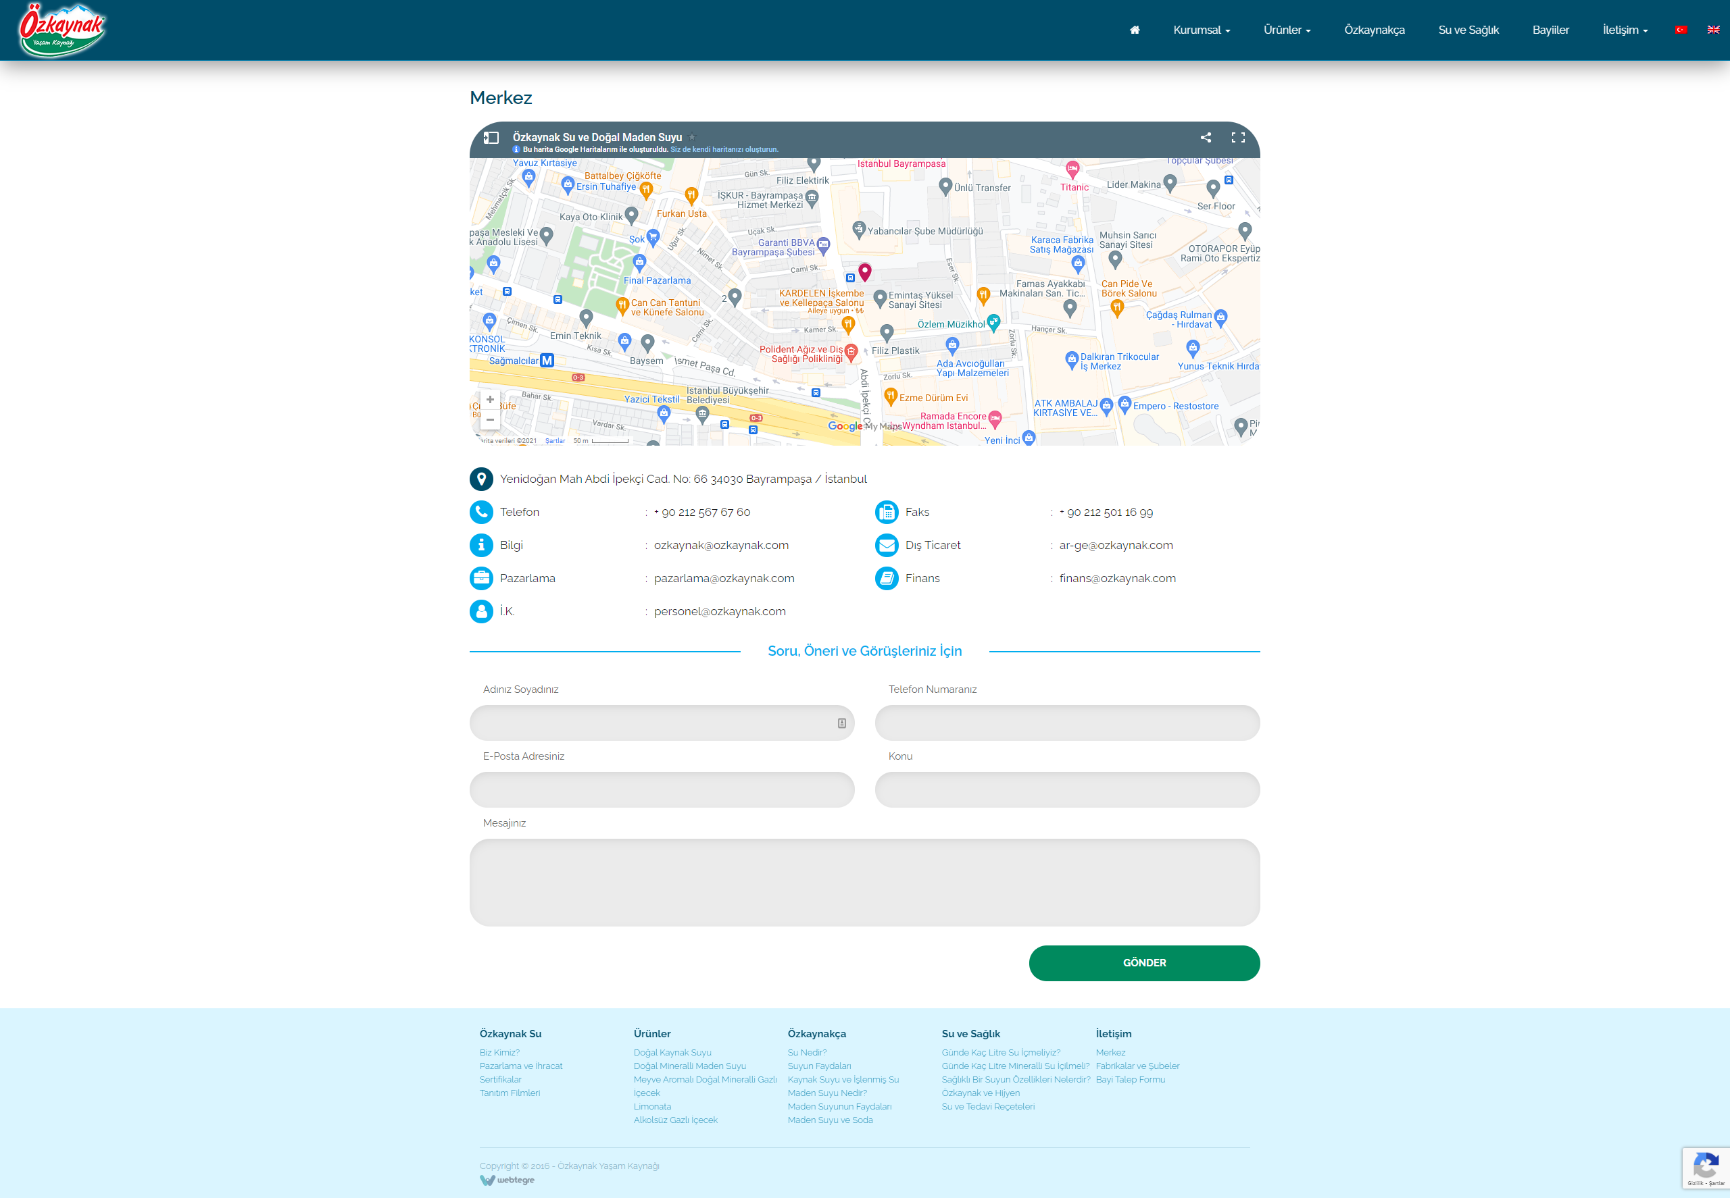Open footer link Bayi Talep Formu
Screen dimensions: 1730x1198
tap(1131, 1079)
